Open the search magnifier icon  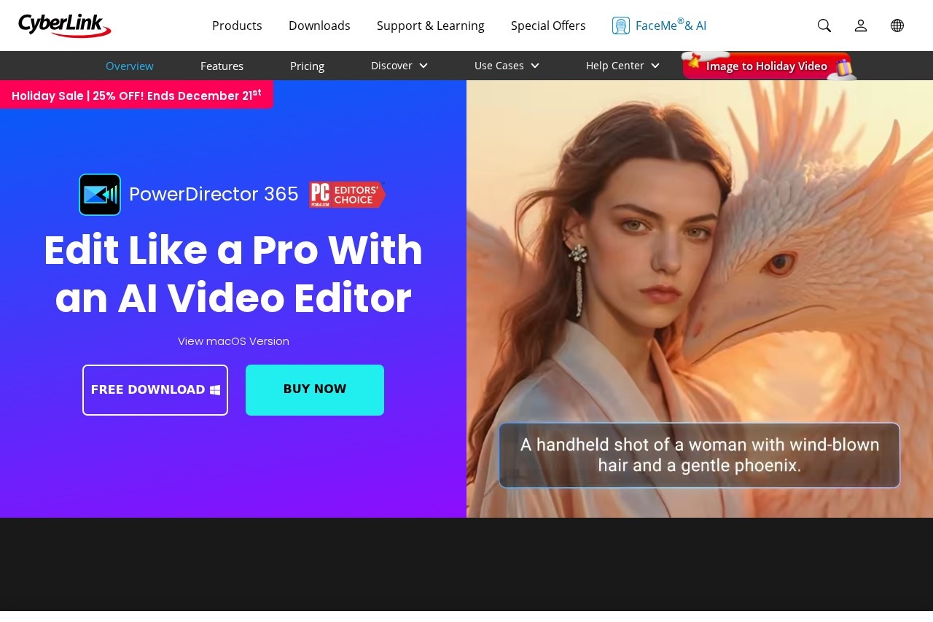tap(824, 26)
